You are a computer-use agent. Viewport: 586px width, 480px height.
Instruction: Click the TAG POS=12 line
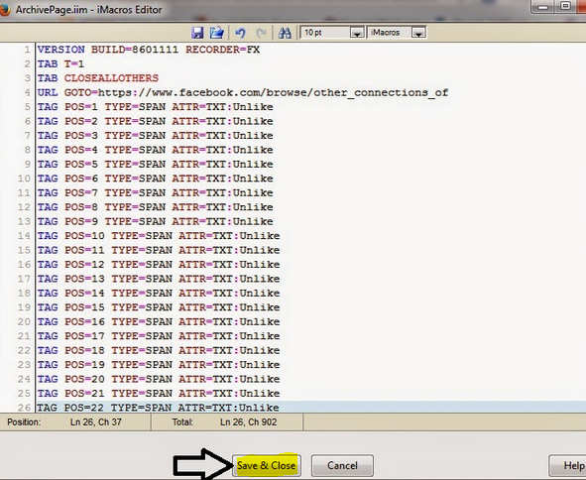click(159, 265)
